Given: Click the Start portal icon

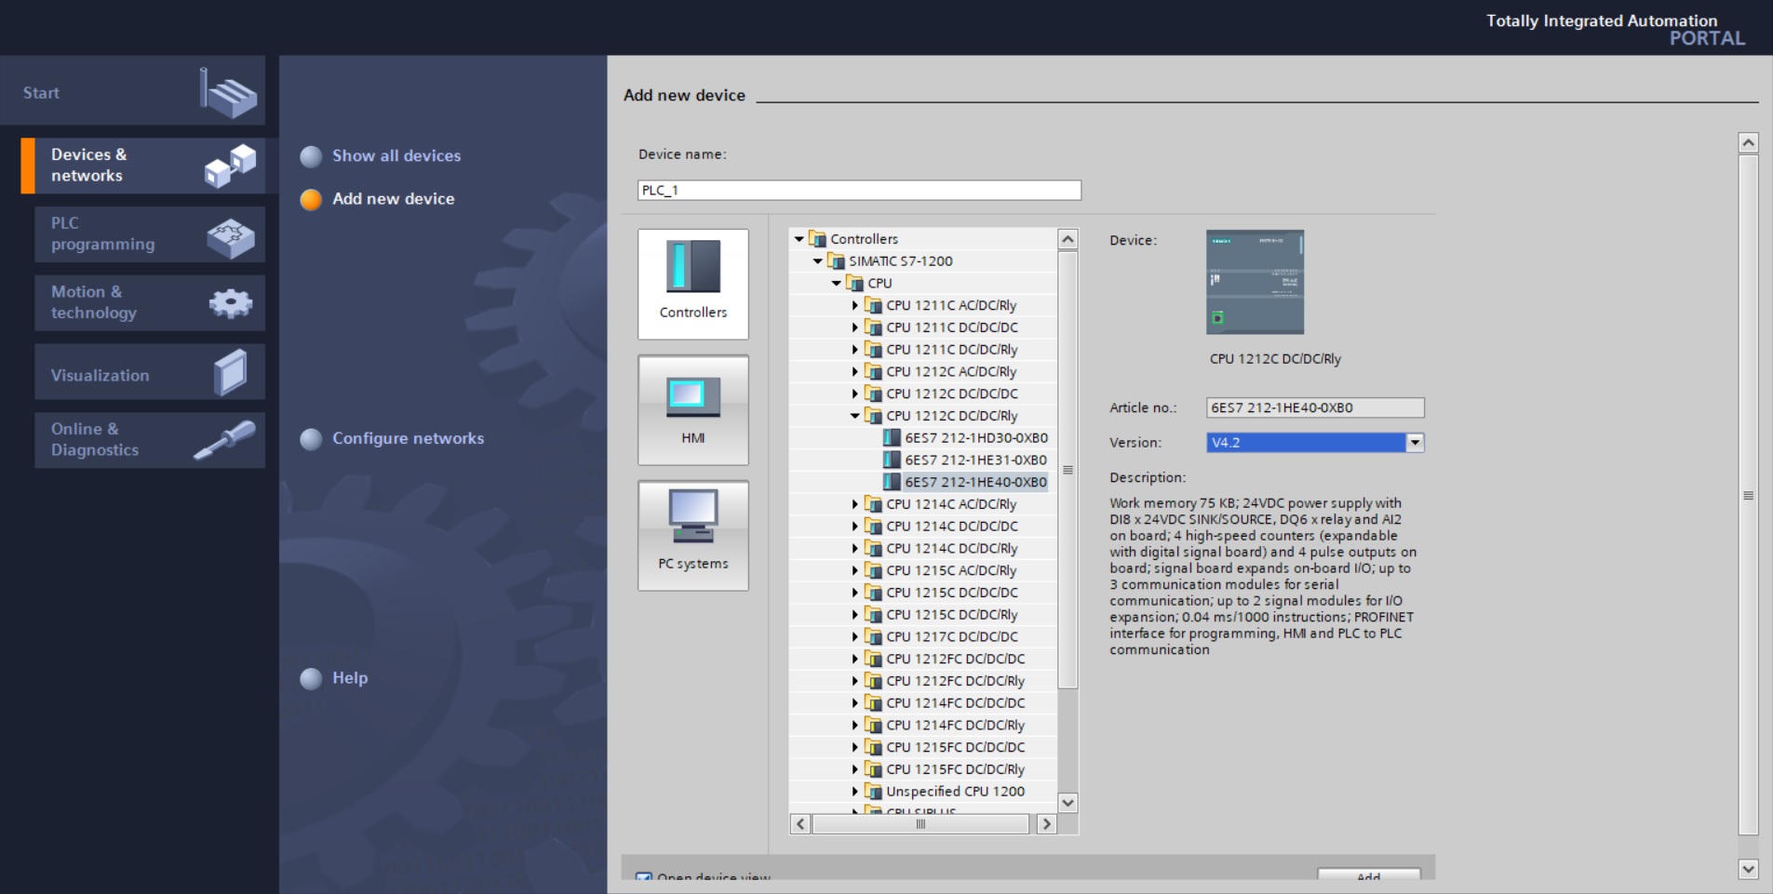Looking at the screenshot, I should pyautogui.click(x=228, y=92).
